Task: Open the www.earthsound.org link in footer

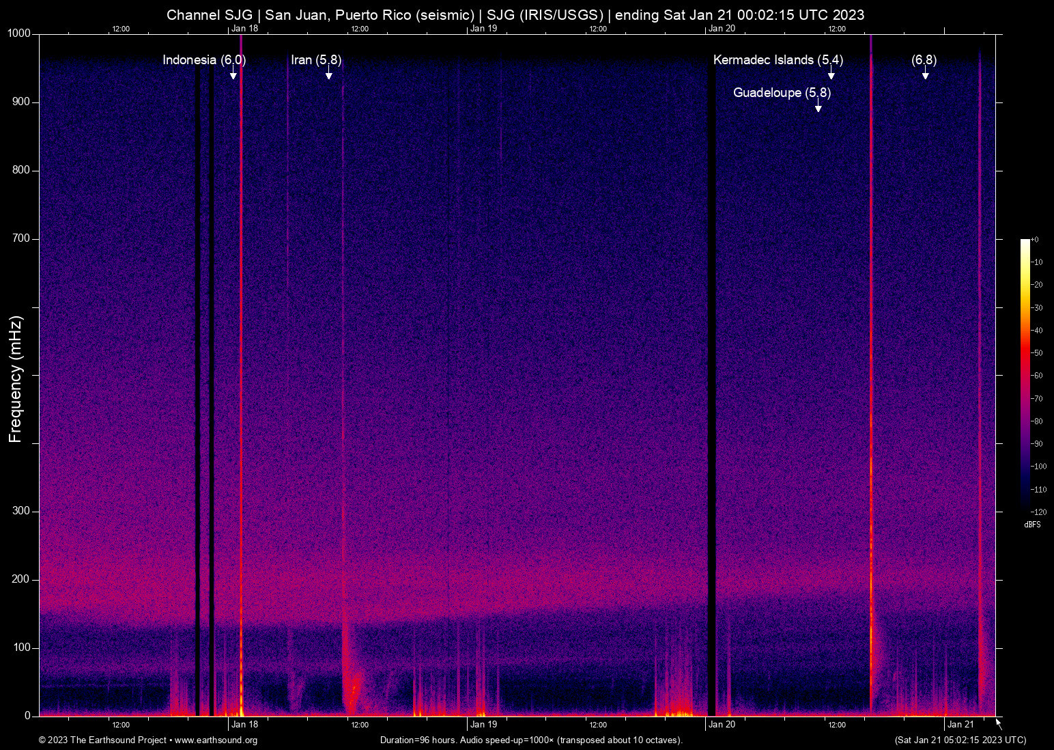Action: coord(216,740)
